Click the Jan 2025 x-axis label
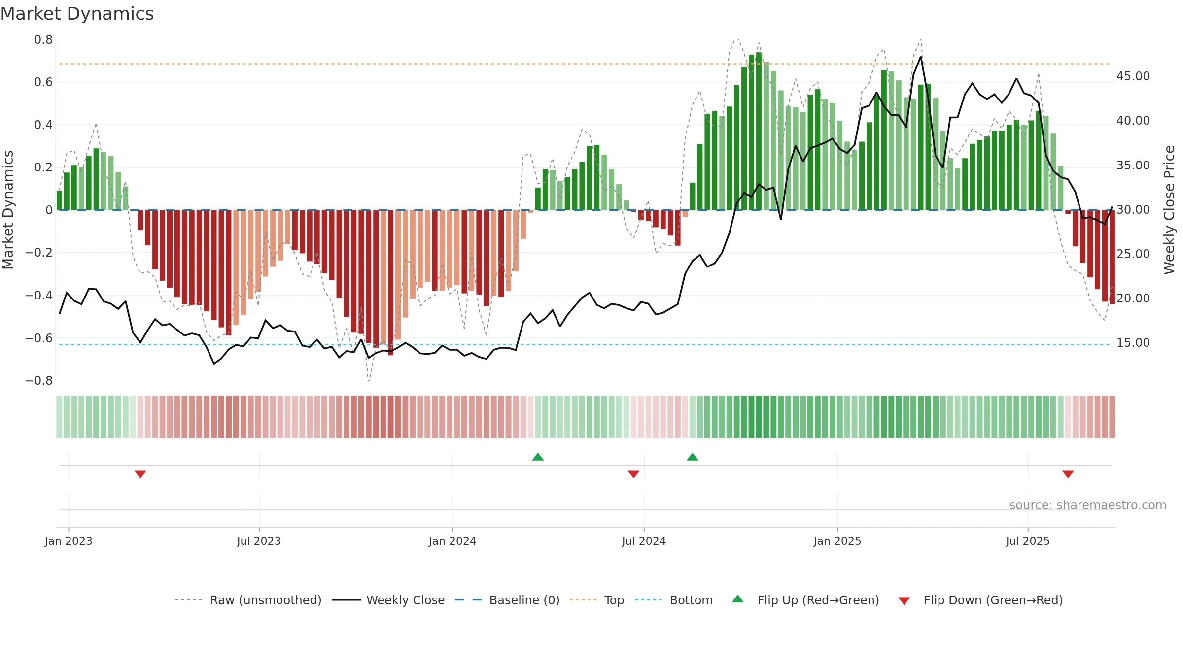Viewport: 1183px width, 665px height. coord(837,541)
